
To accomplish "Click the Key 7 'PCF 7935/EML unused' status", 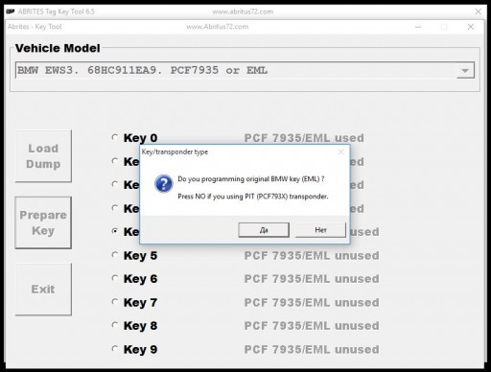I will [312, 303].
